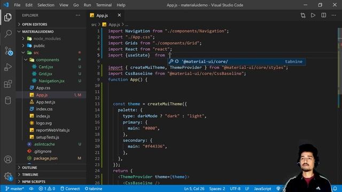This screenshot has height=192, width=342.
Task: Open the Terminal menu
Action: [x=104, y=5]
